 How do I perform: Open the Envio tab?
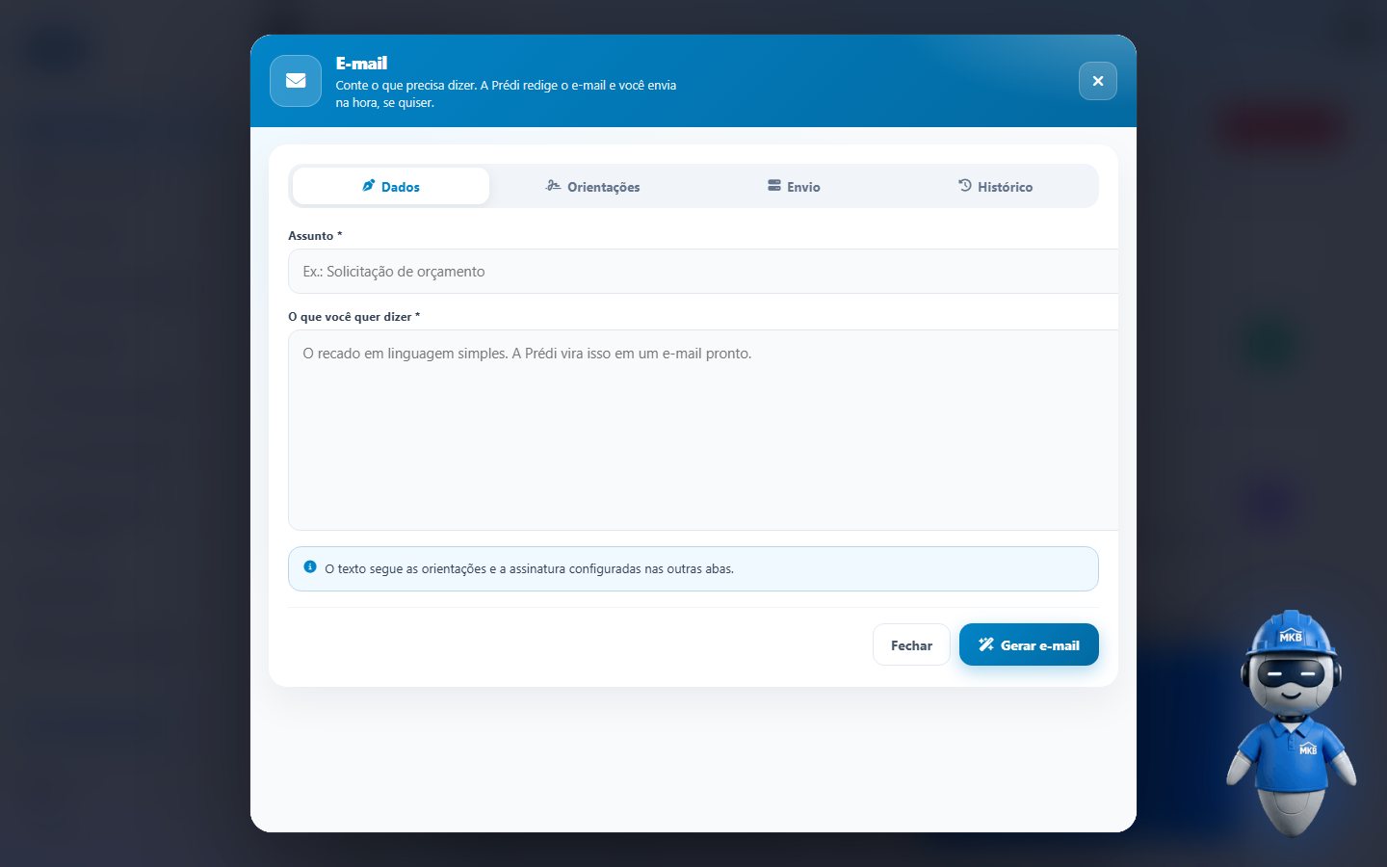[794, 186]
